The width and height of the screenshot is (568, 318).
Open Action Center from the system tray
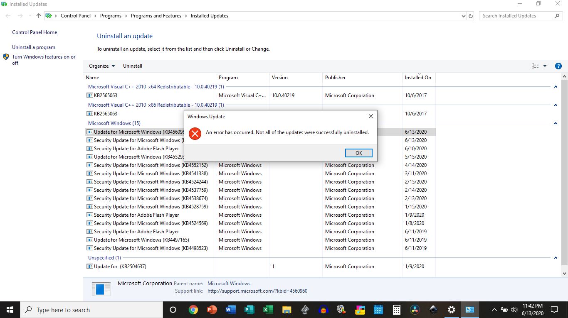pos(554,310)
